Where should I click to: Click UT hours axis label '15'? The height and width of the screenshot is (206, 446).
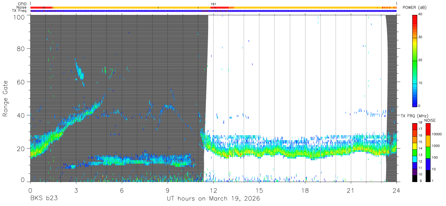(x=259, y=190)
